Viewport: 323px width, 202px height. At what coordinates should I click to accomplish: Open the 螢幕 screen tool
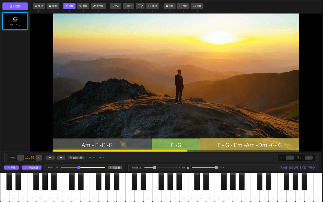[x=197, y=6]
